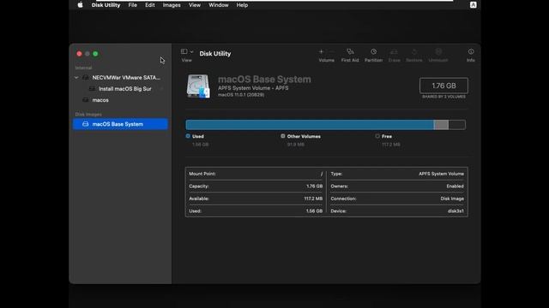Click the Other Volumes legend swatch
Viewport: 549px width, 308px height.
click(x=283, y=136)
